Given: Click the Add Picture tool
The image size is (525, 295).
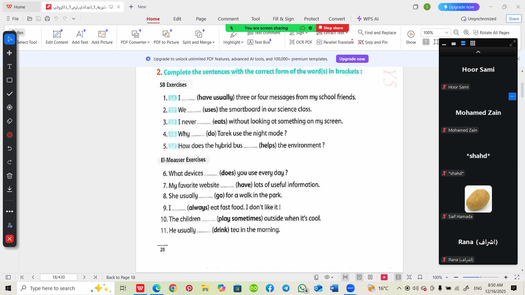Looking at the screenshot, I should pyautogui.click(x=102, y=37).
